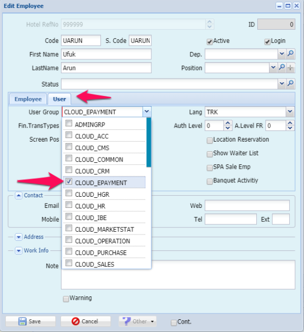Collapse the User Group dropdown arrow
Screen dimensions: 304x332
(147, 111)
